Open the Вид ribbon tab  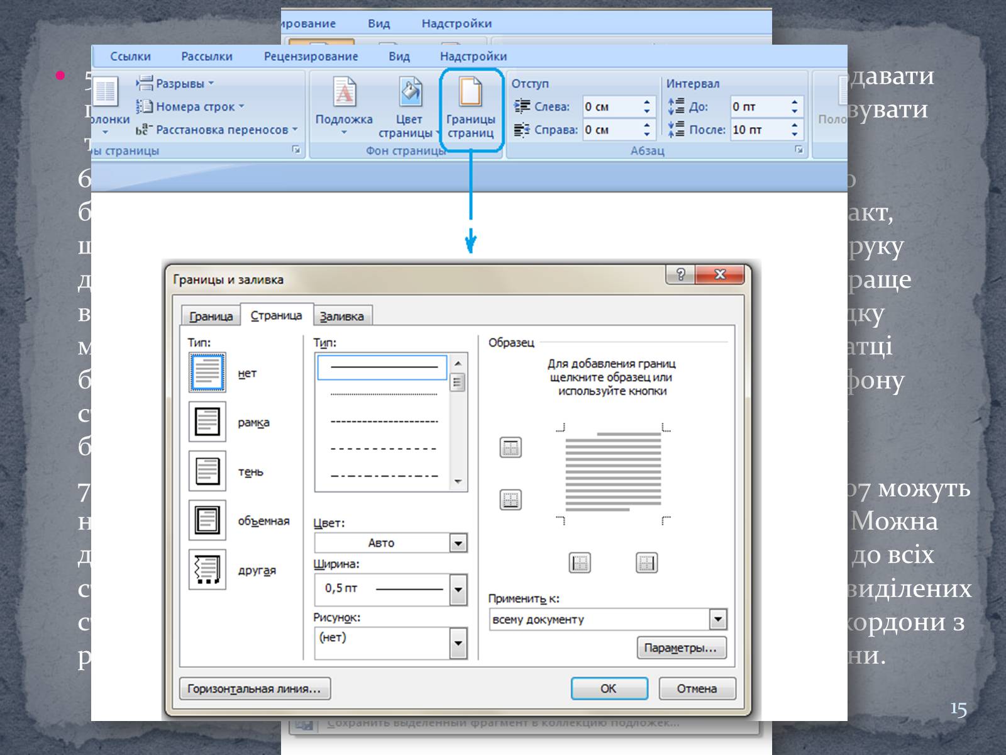(x=399, y=56)
